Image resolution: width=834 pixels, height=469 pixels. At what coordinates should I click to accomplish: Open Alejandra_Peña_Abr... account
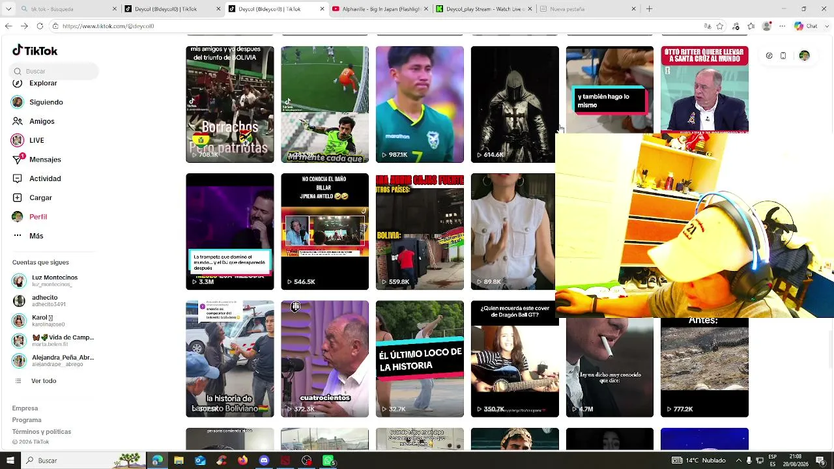53,361
